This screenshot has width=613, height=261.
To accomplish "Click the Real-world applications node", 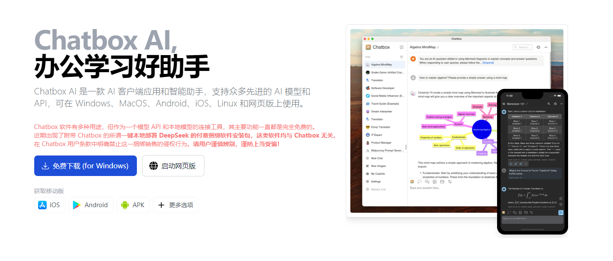I will tap(434, 126).
